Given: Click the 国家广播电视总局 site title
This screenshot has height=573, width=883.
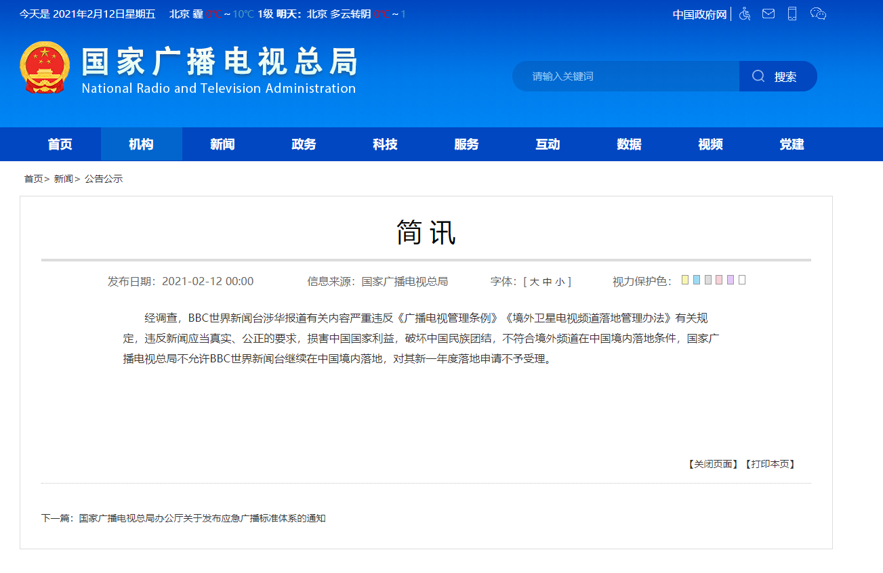Looking at the screenshot, I should tap(220, 62).
